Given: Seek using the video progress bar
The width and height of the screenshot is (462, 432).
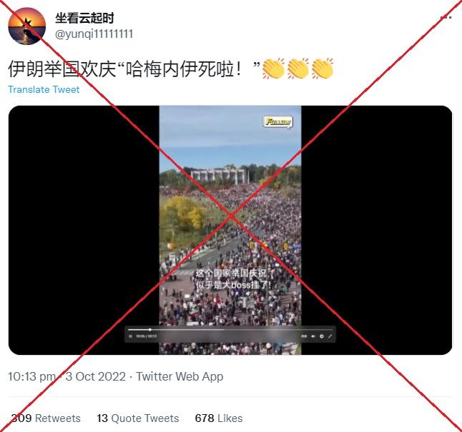Looking at the screenshot, I should 230,330.
